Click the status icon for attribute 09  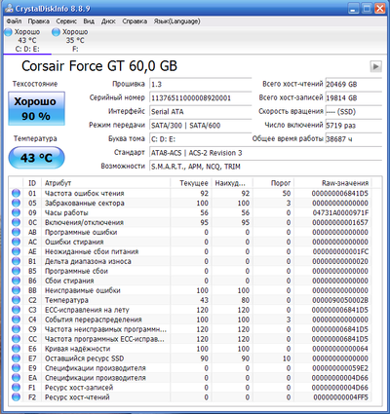16,212
